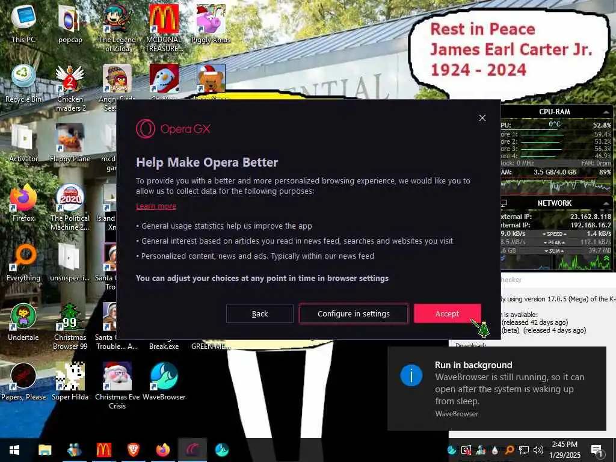
Task: Click the Opera GX taskbar icon
Action: [x=192, y=450]
